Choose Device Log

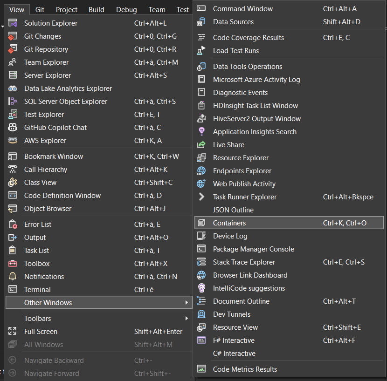(289, 236)
